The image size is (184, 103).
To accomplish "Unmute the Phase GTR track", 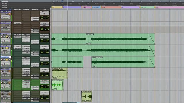I will (x=9, y=71).
